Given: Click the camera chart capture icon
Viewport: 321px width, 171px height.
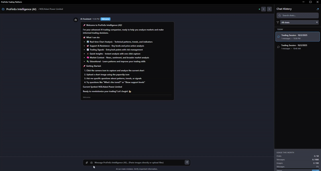Looking at the screenshot, I should (91, 163).
